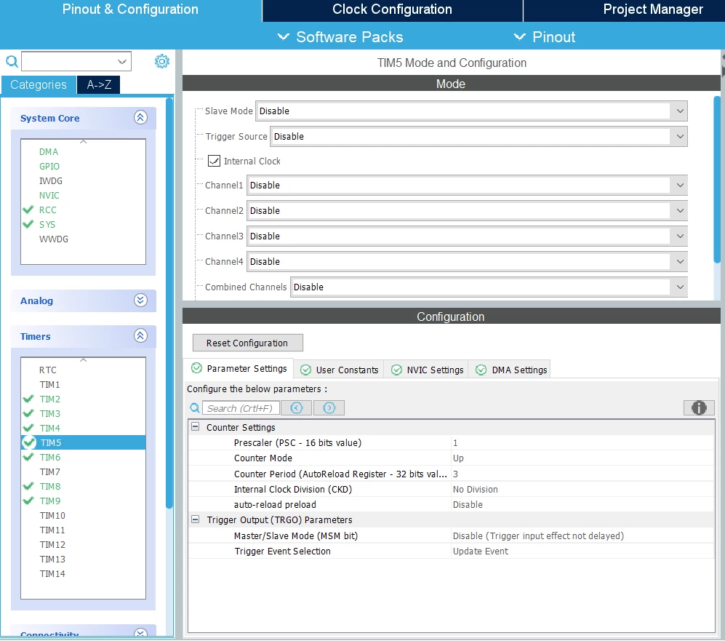Viewport: 725px width, 641px height.
Task: Open the Slave Mode dropdown
Action: pyautogui.click(x=471, y=111)
